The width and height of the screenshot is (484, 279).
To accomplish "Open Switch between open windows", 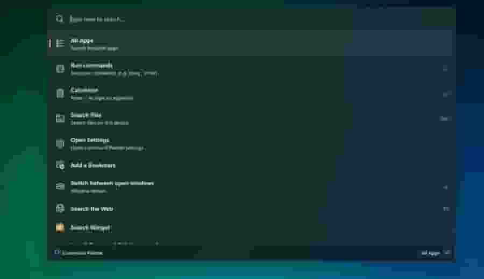I will coord(250,186).
